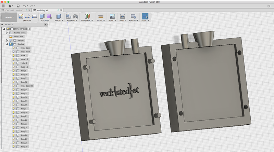Screen dimensions: 274x152
Task: Activate the Select tool icon
Action: coord(145,16)
